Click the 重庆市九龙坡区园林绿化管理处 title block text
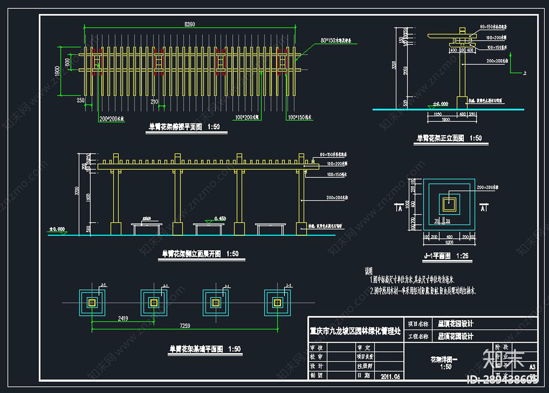The image size is (549, 393). (x=355, y=331)
